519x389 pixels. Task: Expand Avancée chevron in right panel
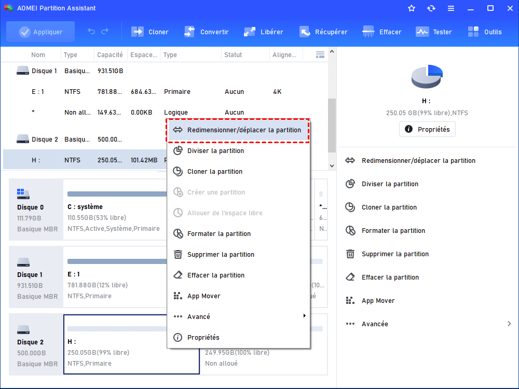point(509,324)
